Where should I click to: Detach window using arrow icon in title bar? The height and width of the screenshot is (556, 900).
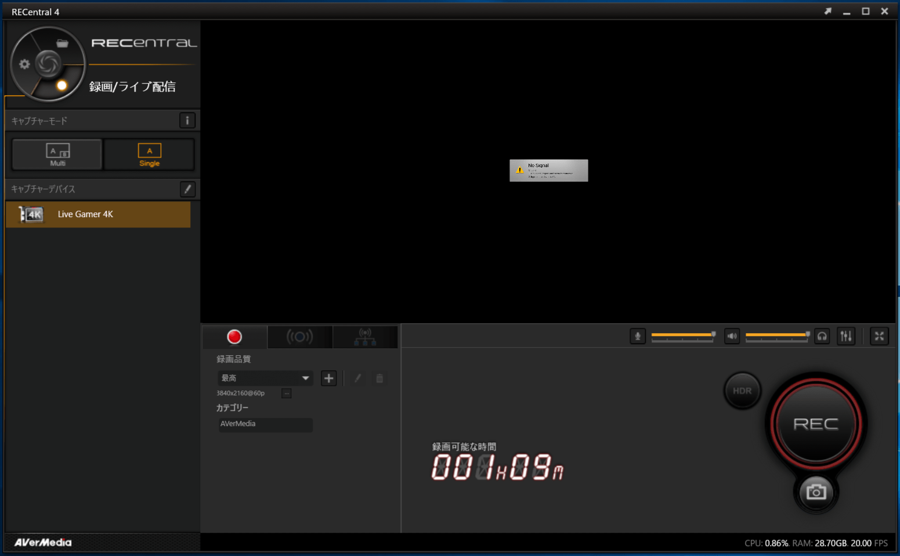tap(827, 11)
